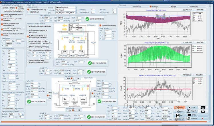Click green check Edit the Partition for Wall W

coord(36,101)
